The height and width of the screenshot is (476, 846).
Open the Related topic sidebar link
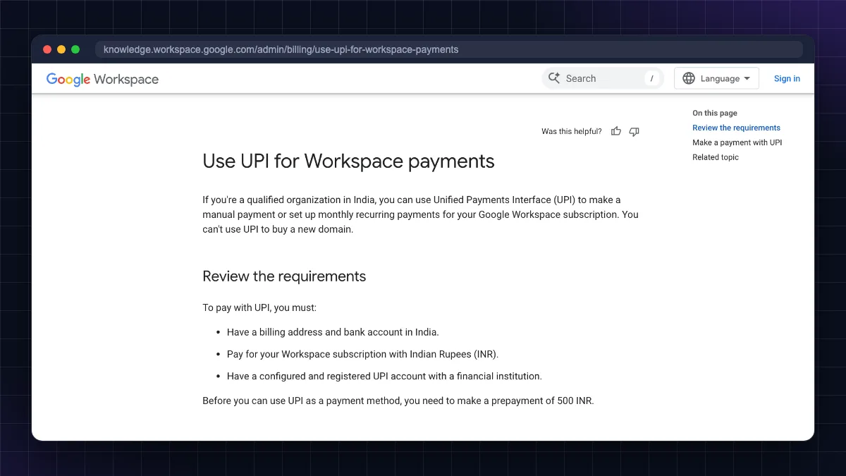click(x=716, y=157)
